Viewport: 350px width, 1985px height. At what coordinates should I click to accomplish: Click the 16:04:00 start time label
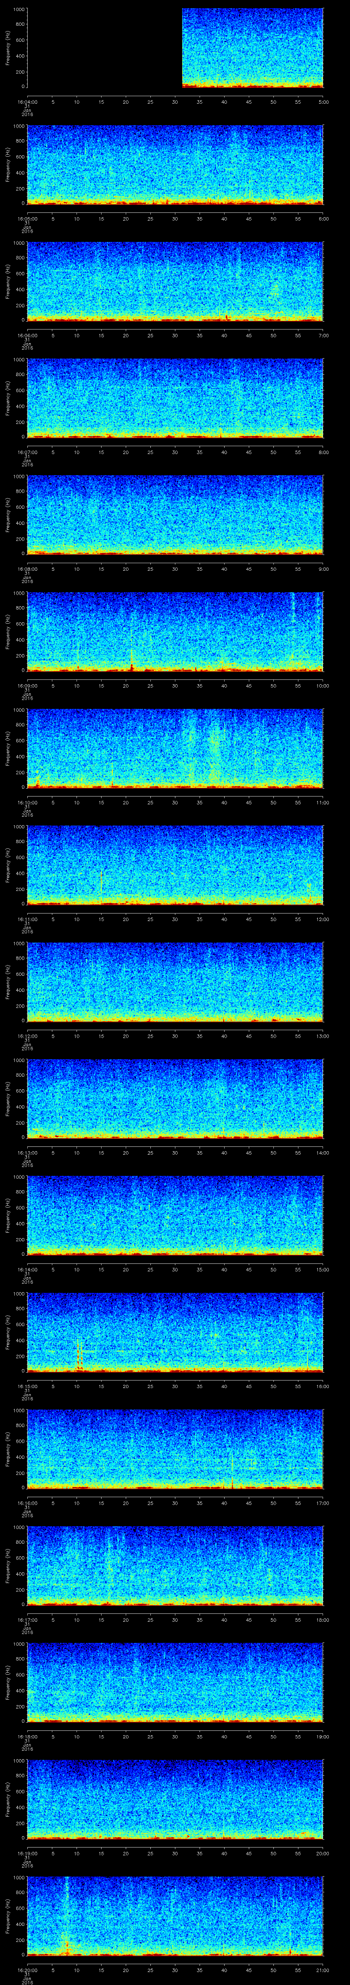27,102
